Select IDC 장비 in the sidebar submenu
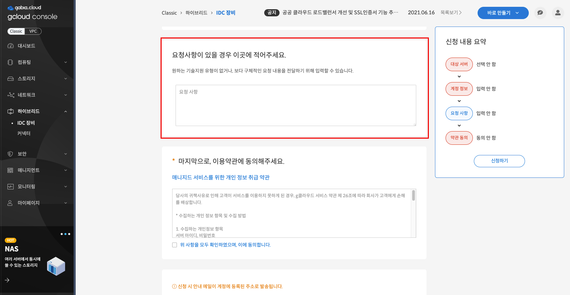The image size is (570, 295). (26, 123)
